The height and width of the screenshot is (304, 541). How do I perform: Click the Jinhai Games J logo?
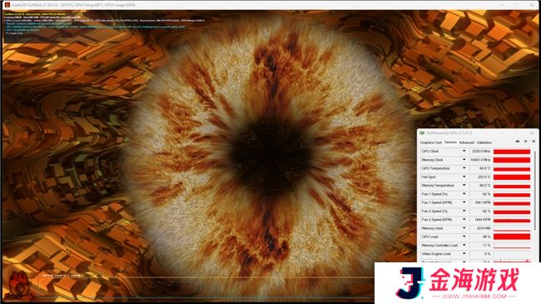pos(409,282)
